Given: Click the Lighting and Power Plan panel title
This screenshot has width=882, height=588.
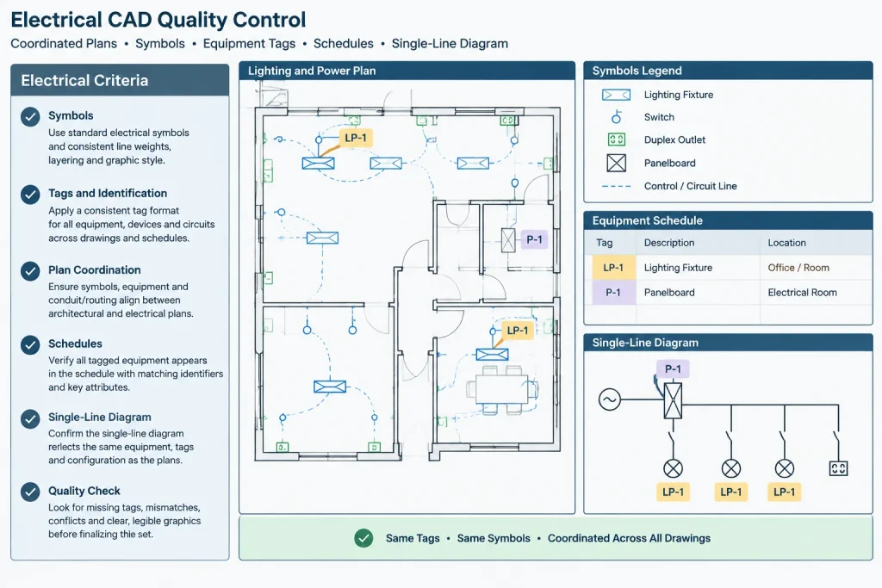Looking at the screenshot, I should pyautogui.click(x=312, y=71).
